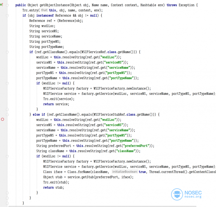This screenshot has height=207, width=216.
Task: Click the horizontal scrollbar at editor bottom
Action: (x=102, y=206)
